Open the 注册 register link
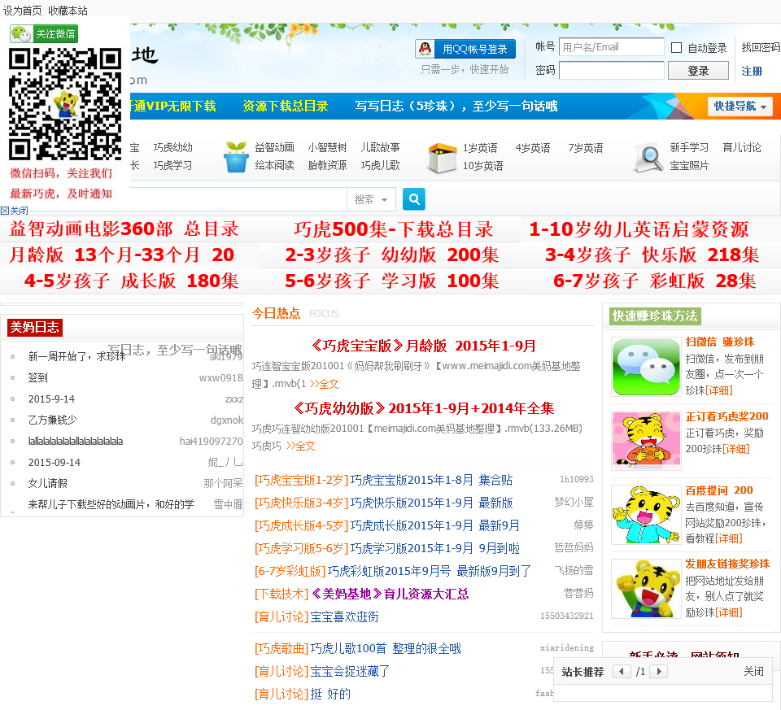Image resolution: width=781 pixels, height=710 pixels. coord(752,72)
